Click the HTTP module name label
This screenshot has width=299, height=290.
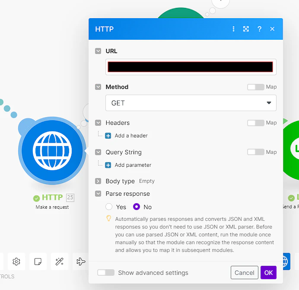[x=52, y=198]
